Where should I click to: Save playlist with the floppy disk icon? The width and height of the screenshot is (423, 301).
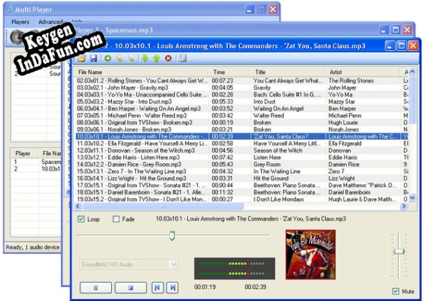93,58
